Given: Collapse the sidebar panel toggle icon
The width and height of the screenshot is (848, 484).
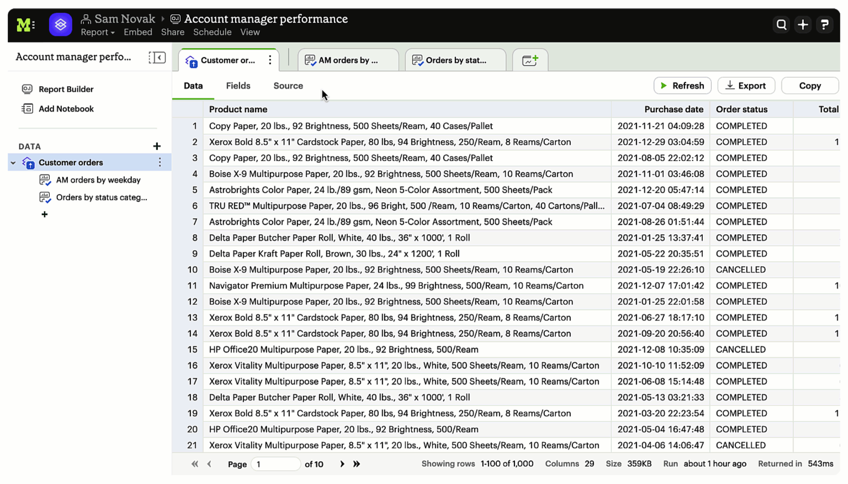Looking at the screenshot, I should [157, 57].
